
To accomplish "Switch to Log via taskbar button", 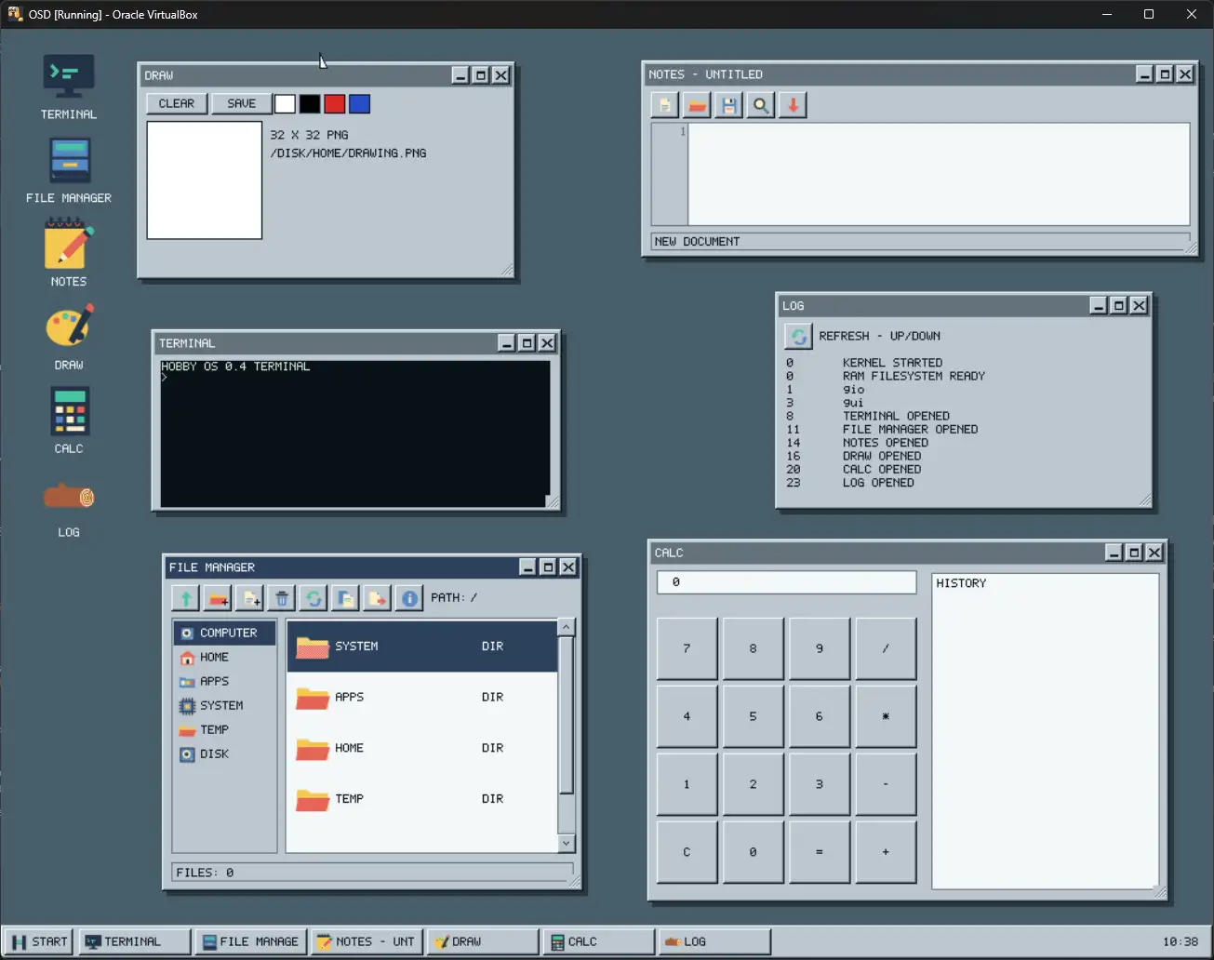I will pos(714,941).
